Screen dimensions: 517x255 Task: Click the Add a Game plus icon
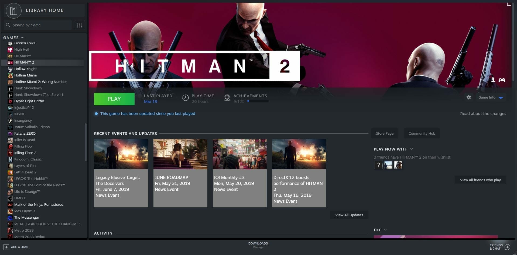click(x=6, y=247)
